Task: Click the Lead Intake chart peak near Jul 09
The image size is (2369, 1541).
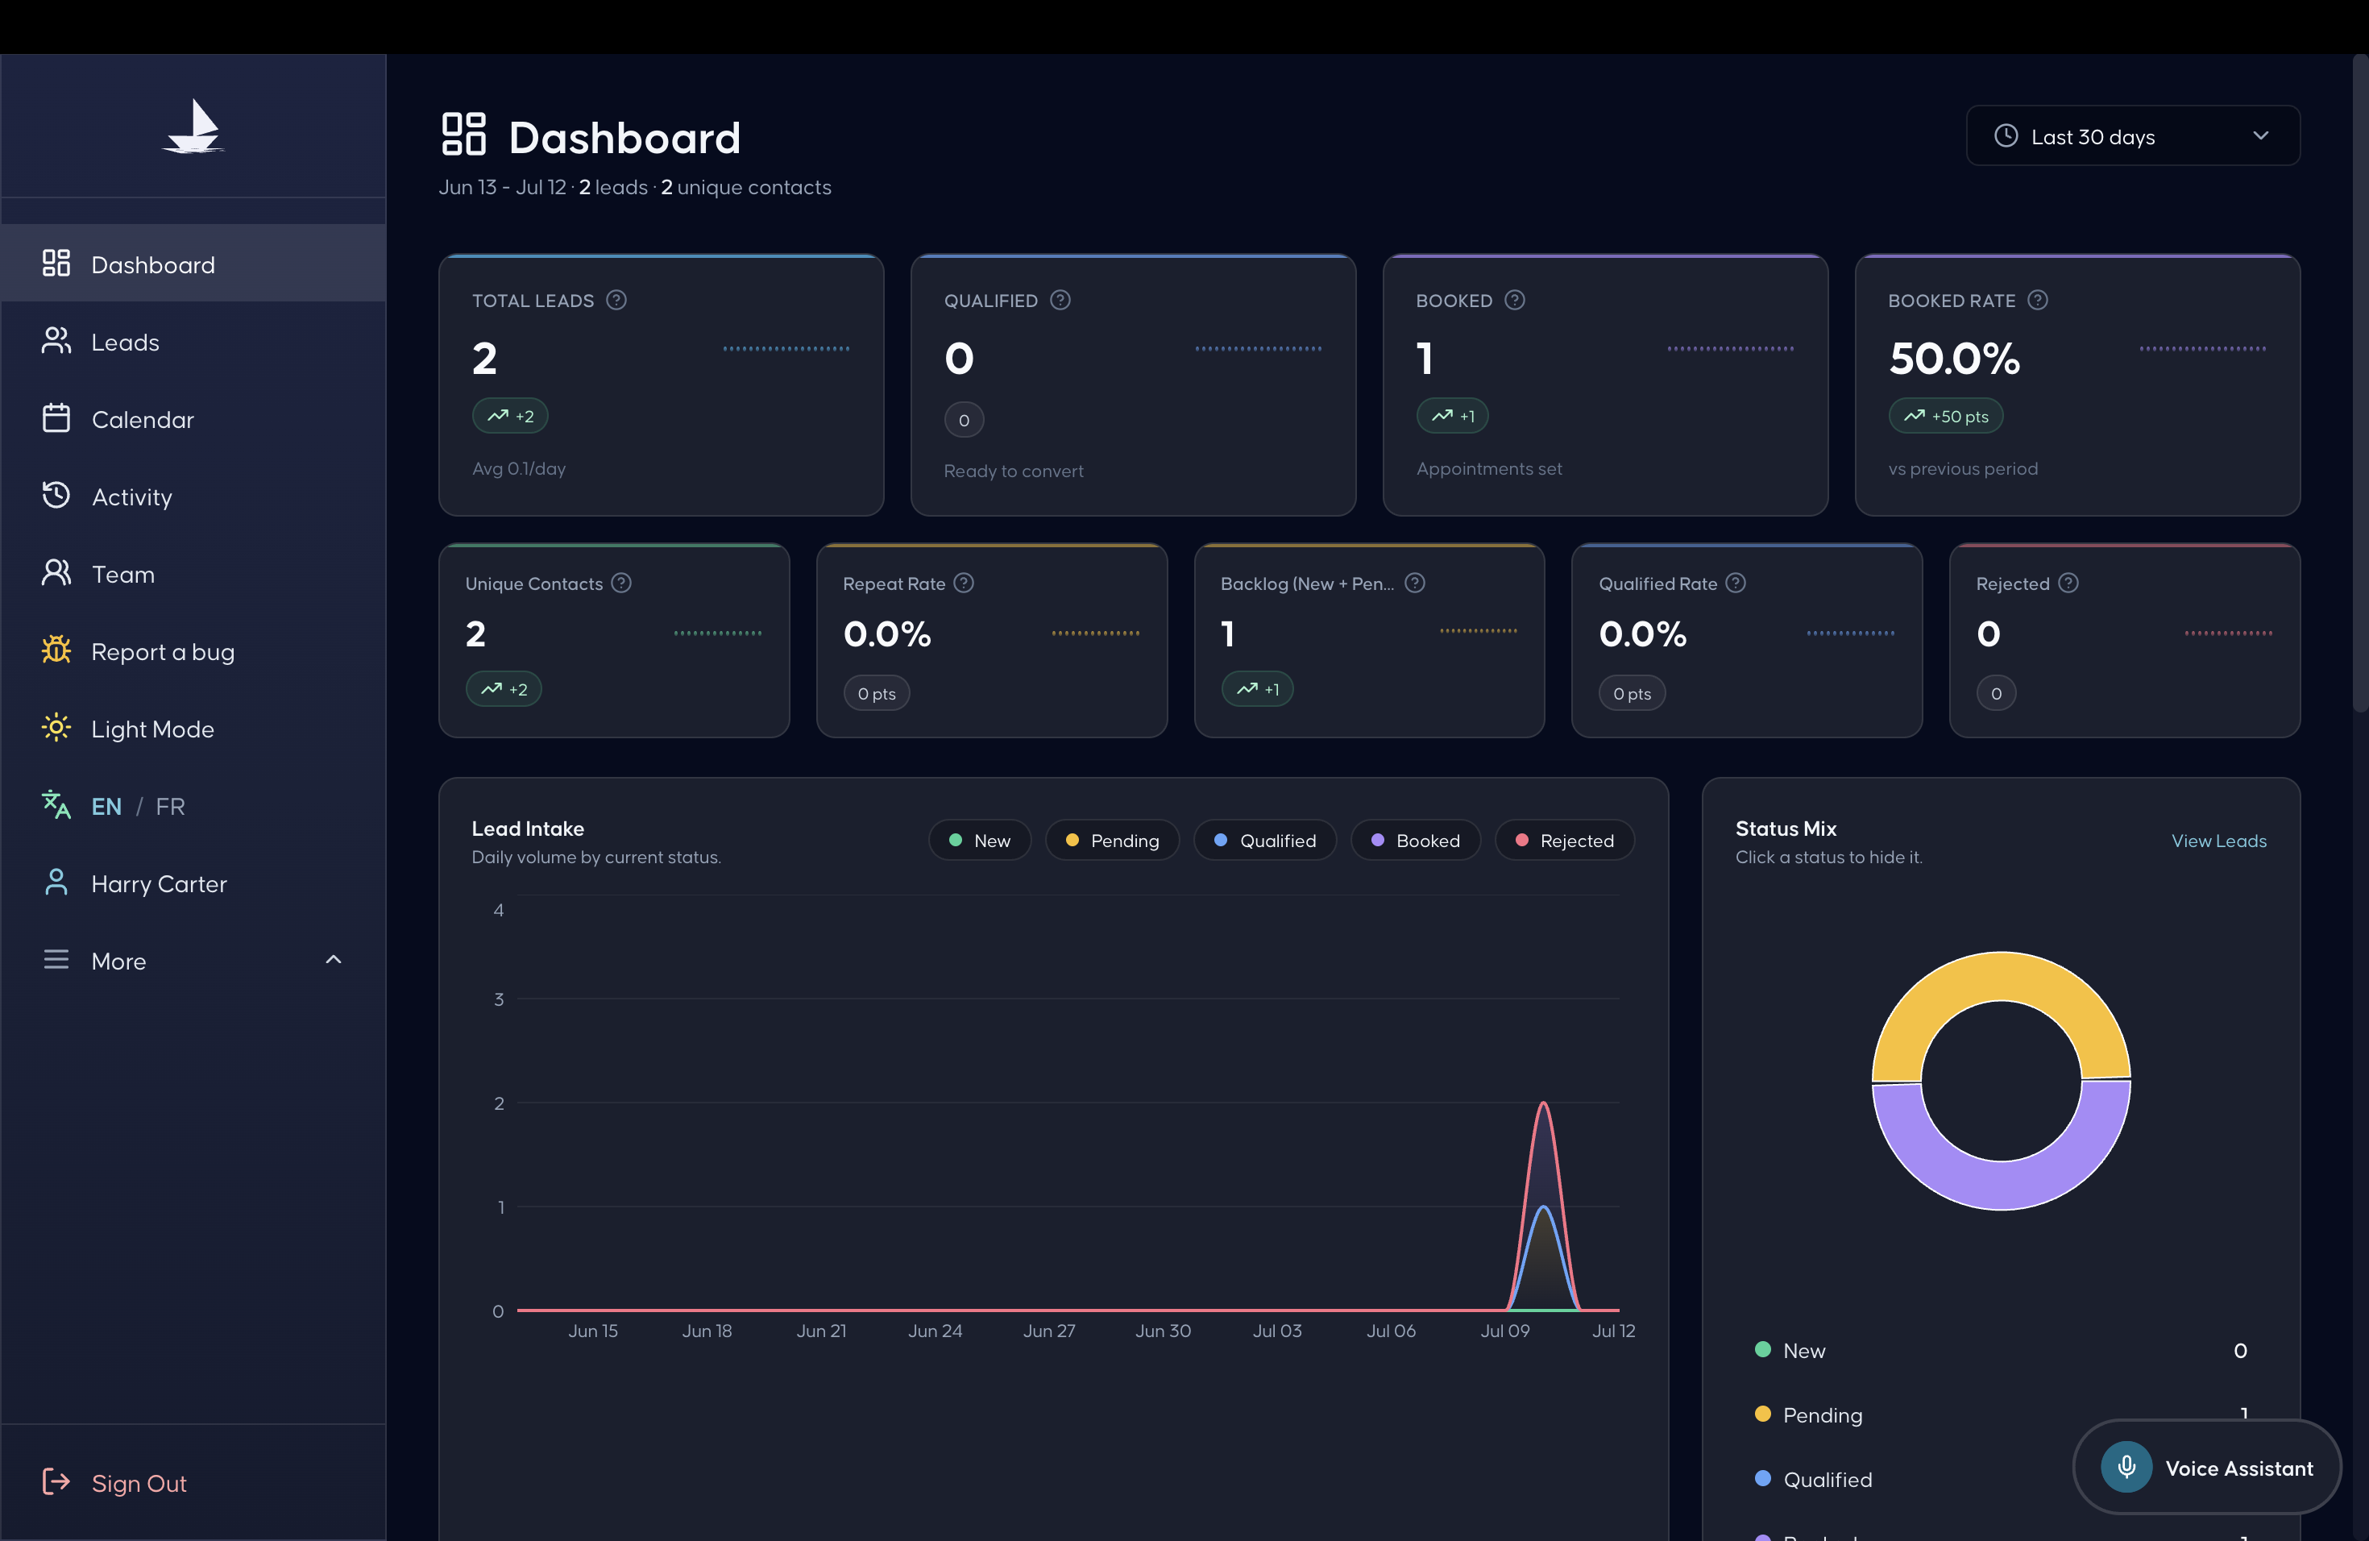Action: coord(1543,1103)
